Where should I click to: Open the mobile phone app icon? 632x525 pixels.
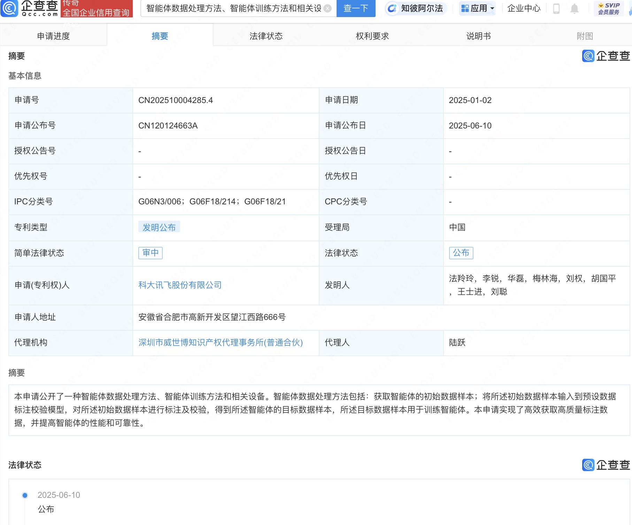(x=556, y=8)
